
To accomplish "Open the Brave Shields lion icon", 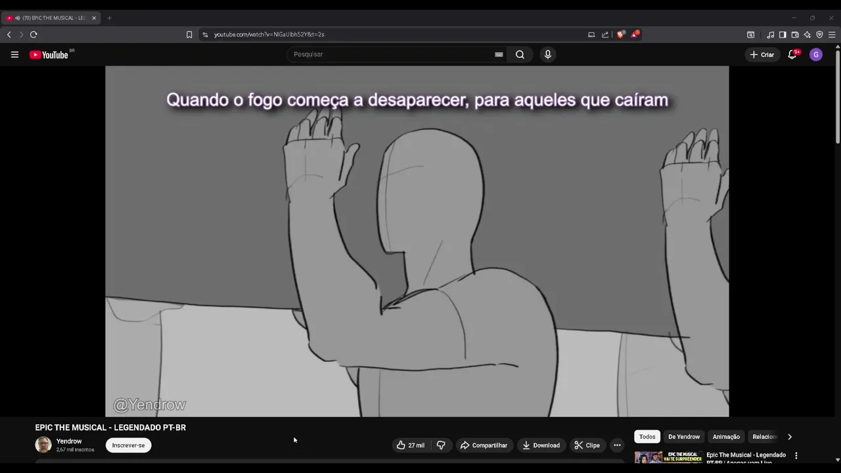I will [x=620, y=34].
